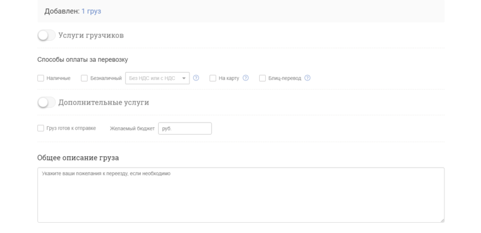Click the НДС dropdown arrow icon
The width and height of the screenshot is (481, 233).
[184, 78]
